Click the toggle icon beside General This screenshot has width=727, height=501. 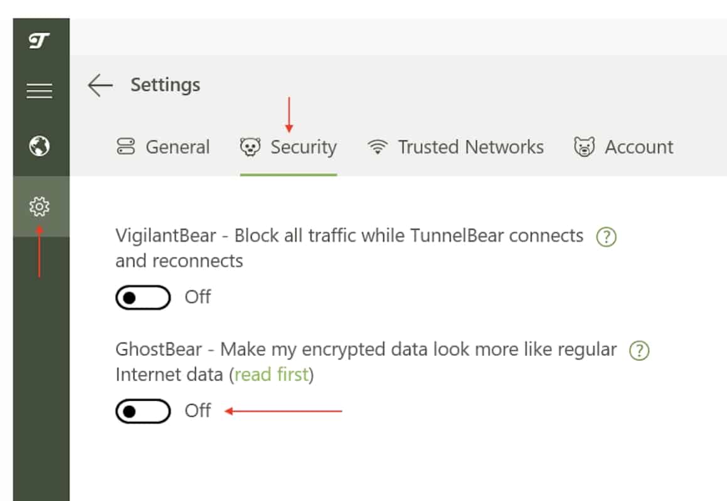point(125,147)
